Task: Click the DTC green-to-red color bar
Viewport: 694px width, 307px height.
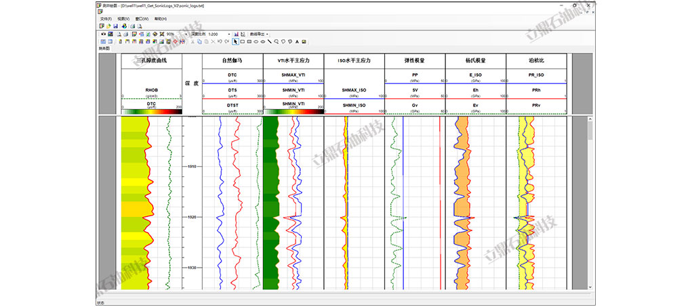Action: pos(152,112)
